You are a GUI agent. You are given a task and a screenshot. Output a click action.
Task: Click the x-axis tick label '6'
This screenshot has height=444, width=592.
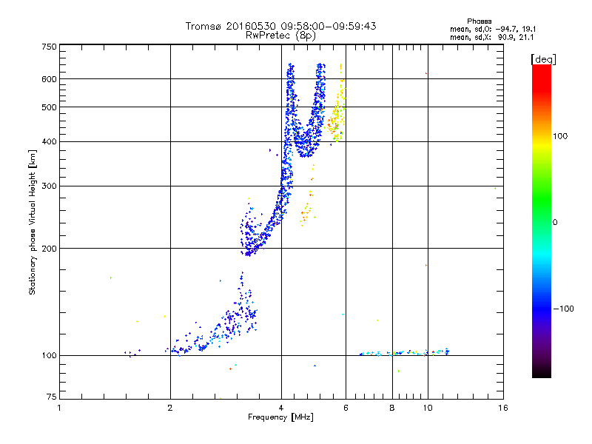click(346, 408)
